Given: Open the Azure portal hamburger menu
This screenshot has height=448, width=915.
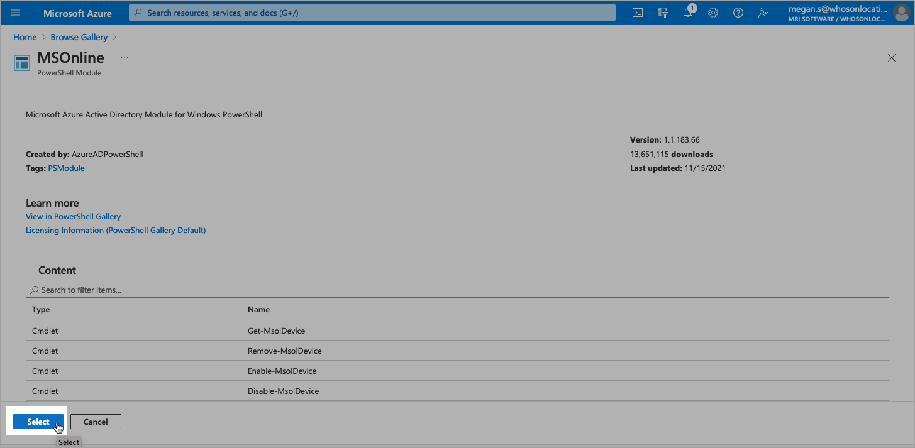Looking at the screenshot, I should click(16, 13).
